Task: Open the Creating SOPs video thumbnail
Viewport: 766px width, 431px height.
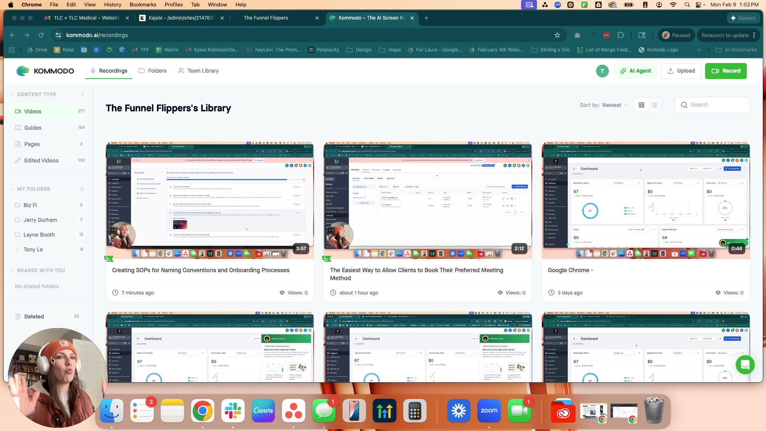Action: 209,201
